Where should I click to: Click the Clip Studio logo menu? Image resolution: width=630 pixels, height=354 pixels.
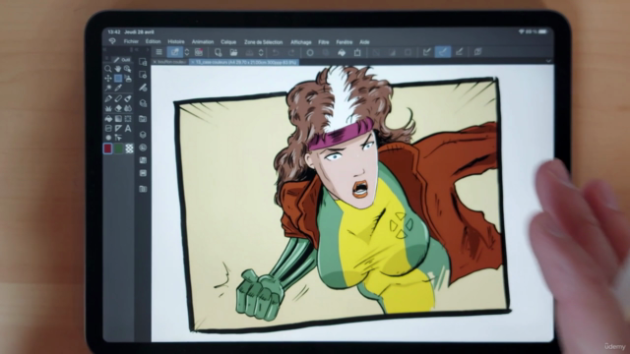pos(112,41)
